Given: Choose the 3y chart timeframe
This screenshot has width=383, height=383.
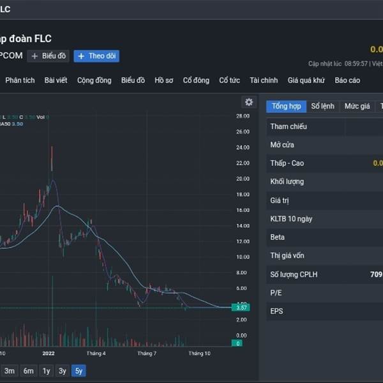Looking at the screenshot, I should 62,371.
